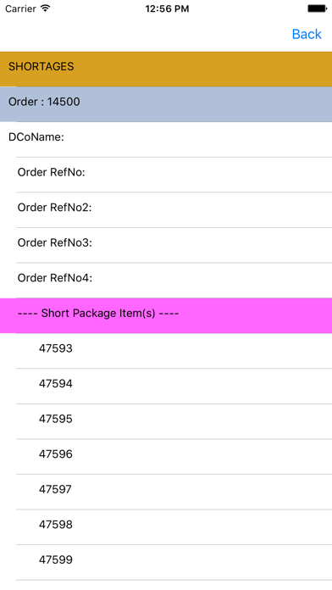The height and width of the screenshot is (590, 332).
Task: Tap the Short Package Item(s) header
Action: (x=166, y=315)
